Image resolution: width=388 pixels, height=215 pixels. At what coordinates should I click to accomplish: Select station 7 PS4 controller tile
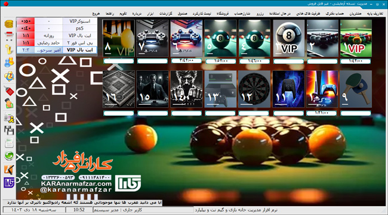152,39
